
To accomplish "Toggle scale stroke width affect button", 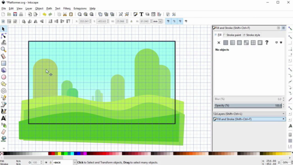I will click(x=168, y=22).
